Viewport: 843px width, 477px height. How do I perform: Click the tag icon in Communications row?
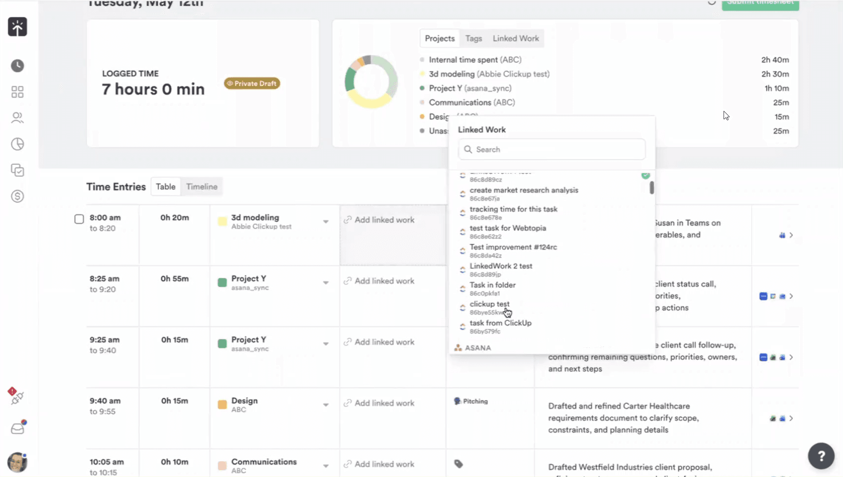[458, 464]
